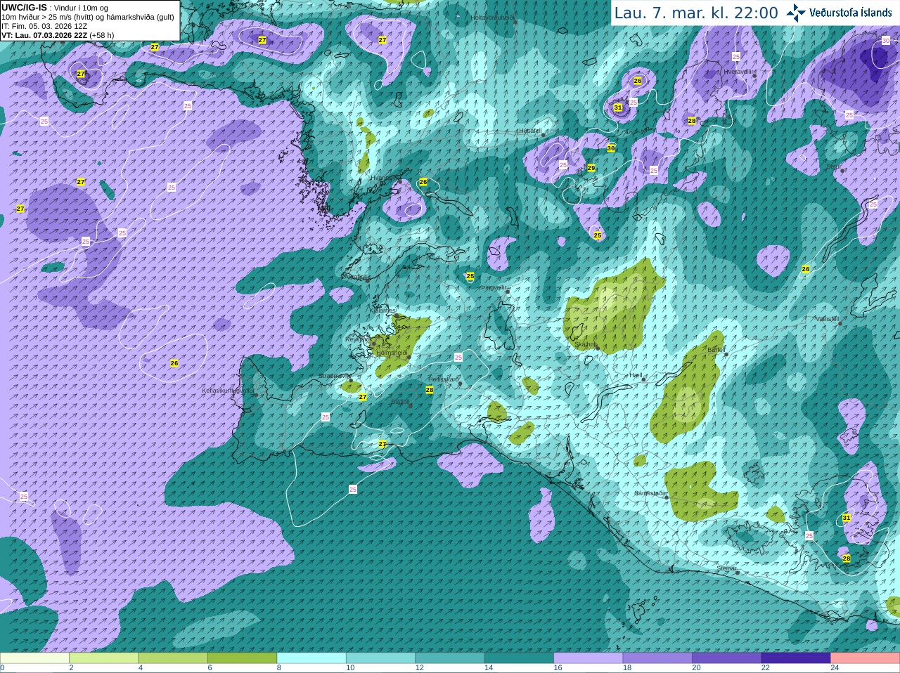Click the Hólmsheiði station label
900x673 pixels.
click(x=392, y=353)
